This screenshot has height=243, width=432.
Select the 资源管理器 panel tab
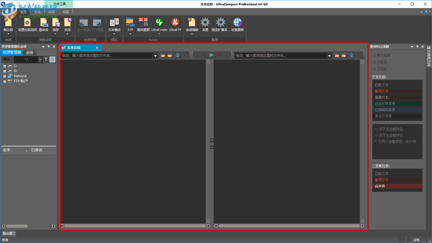click(x=12, y=52)
